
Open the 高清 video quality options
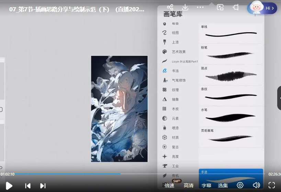189,185
